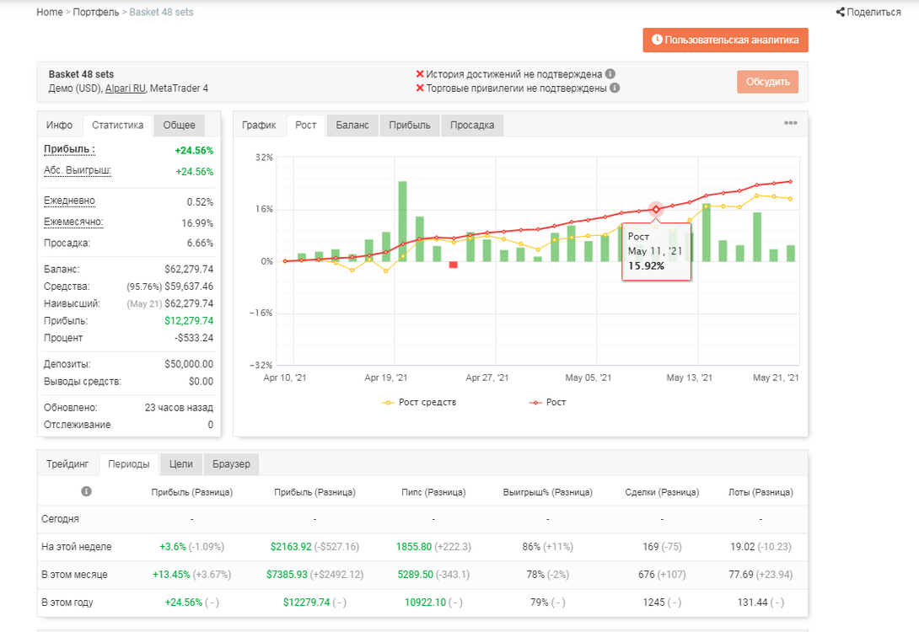Select the Периоды tab
919x632 pixels.
129,464
